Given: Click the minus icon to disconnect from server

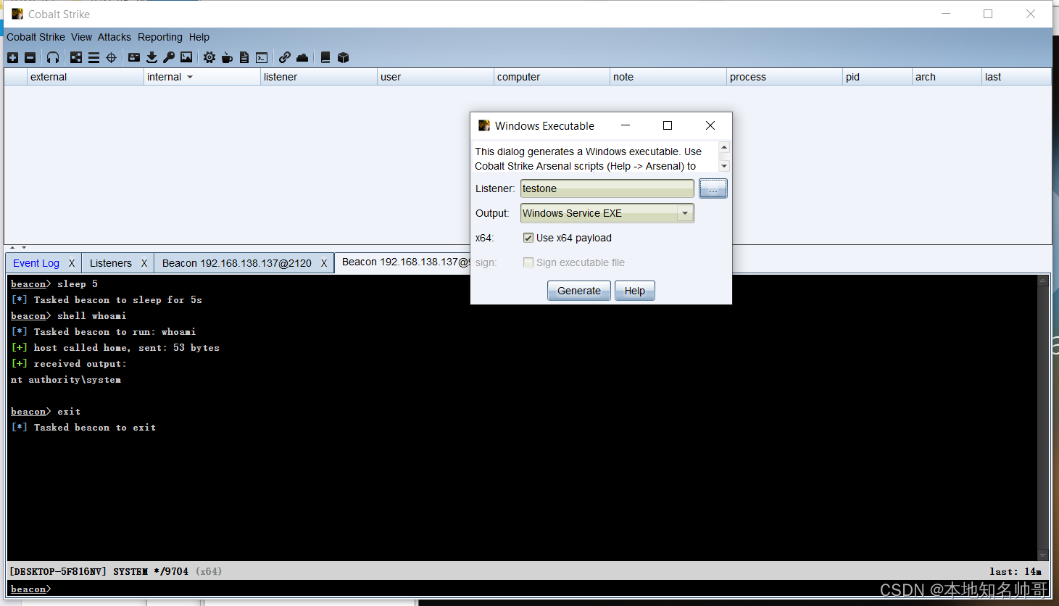Looking at the screenshot, I should [x=30, y=57].
